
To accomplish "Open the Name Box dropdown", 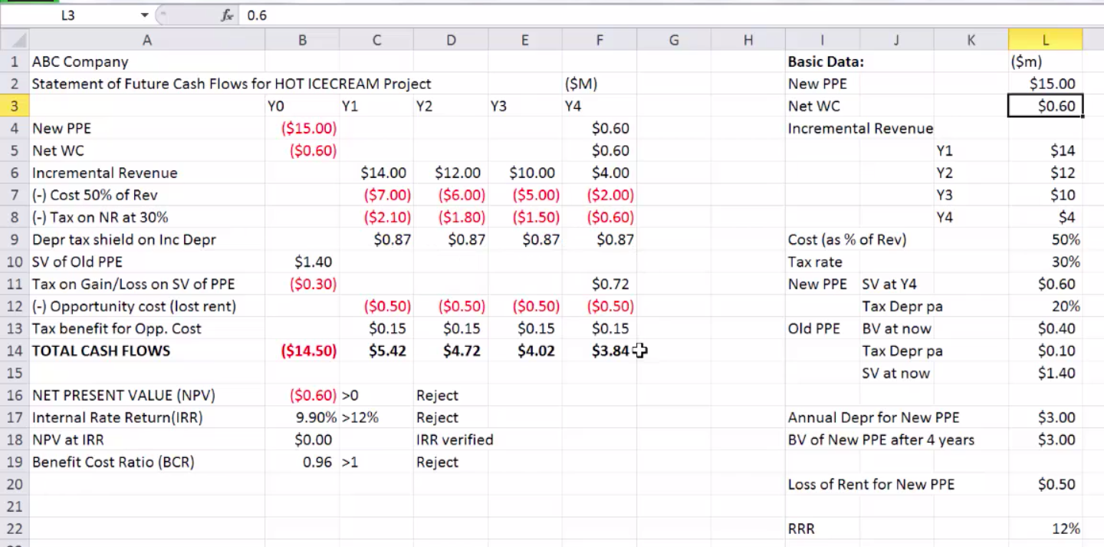I will (x=143, y=15).
